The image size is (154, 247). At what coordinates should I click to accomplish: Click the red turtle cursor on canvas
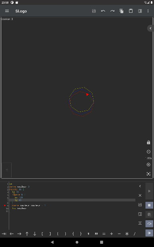pyautogui.click(x=87, y=94)
